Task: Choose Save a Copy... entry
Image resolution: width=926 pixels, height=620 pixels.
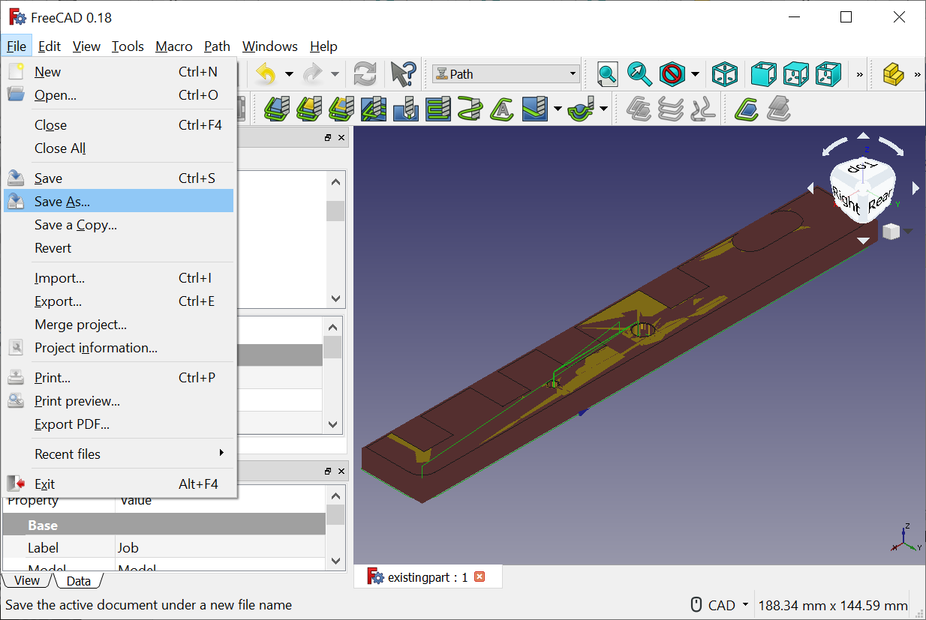Action: [x=119, y=225]
